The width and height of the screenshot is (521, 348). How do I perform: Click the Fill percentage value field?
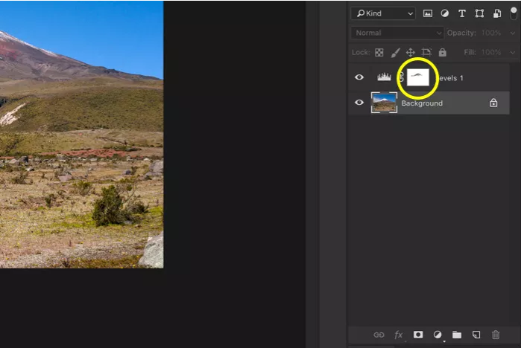click(x=490, y=53)
